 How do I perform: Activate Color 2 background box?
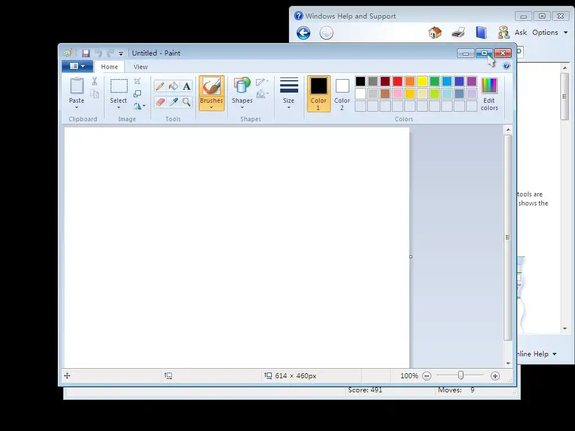click(342, 94)
